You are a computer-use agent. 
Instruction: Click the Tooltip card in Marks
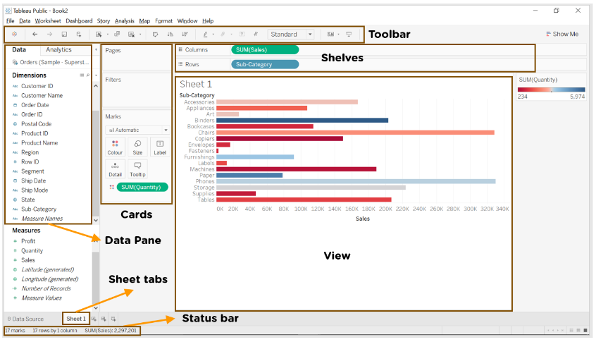[137, 169]
